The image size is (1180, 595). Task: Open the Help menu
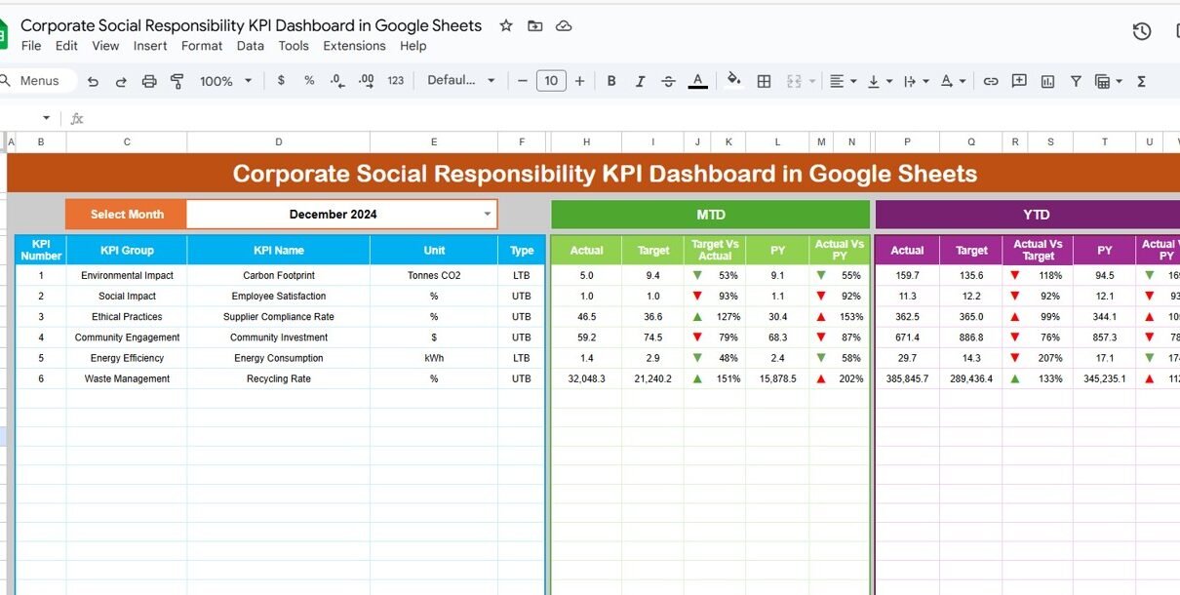[x=413, y=46]
